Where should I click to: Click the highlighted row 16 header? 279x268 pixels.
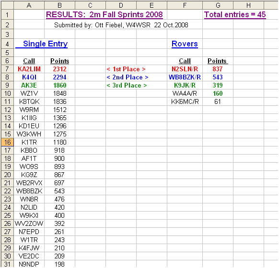pyautogui.click(x=7, y=142)
